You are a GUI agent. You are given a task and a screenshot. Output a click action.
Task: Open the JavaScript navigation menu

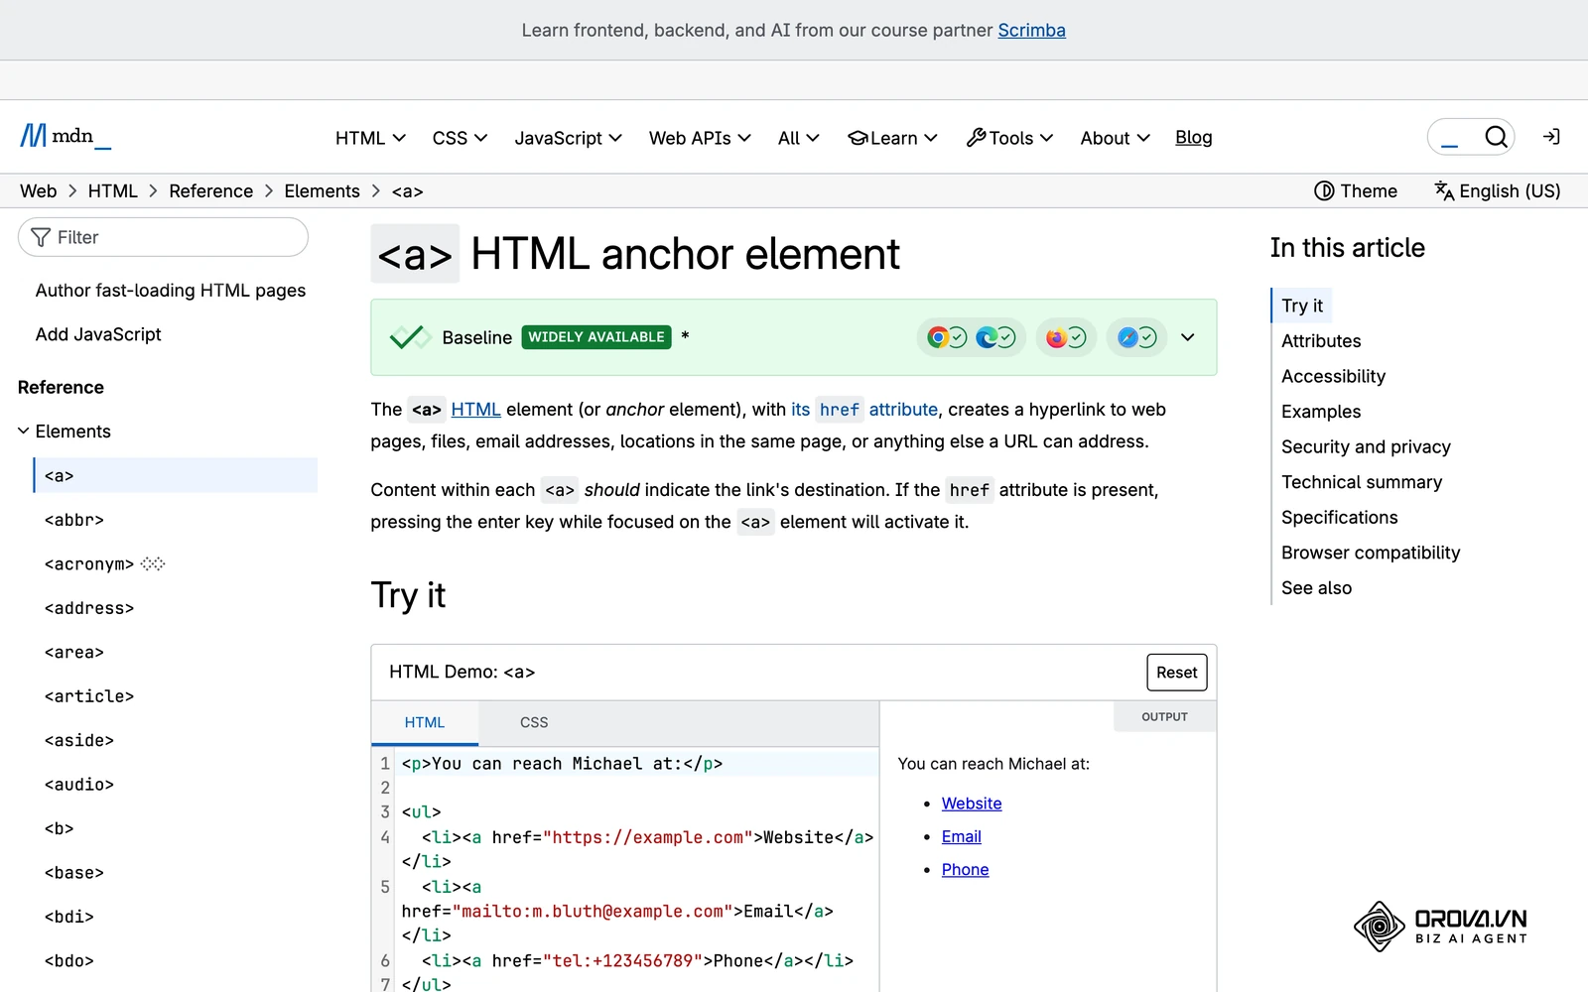coord(568,138)
